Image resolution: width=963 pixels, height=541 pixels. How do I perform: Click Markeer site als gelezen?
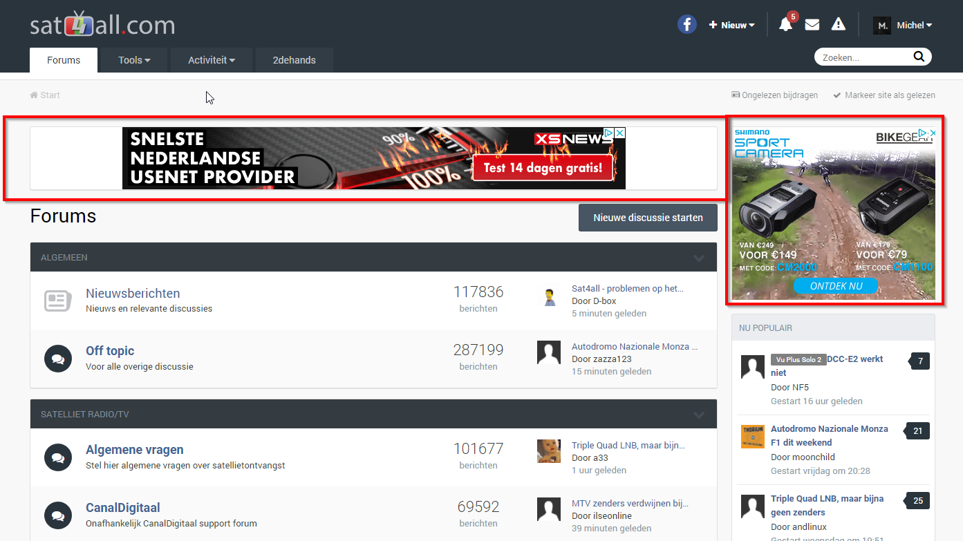coord(884,95)
